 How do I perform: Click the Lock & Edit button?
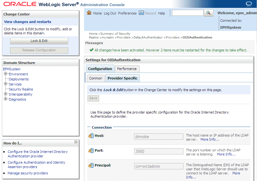[x=39, y=41]
